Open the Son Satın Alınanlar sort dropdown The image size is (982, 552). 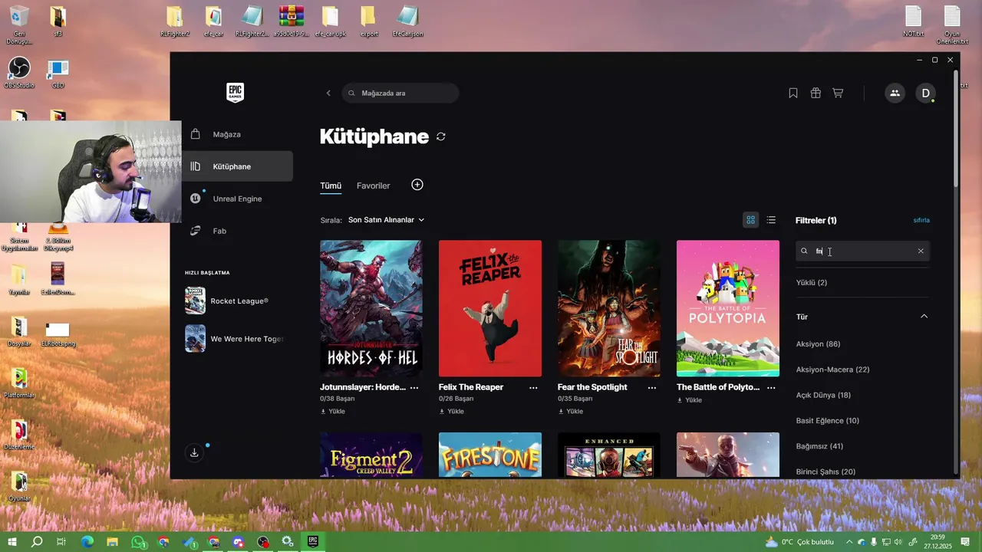(x=386, y=220)
